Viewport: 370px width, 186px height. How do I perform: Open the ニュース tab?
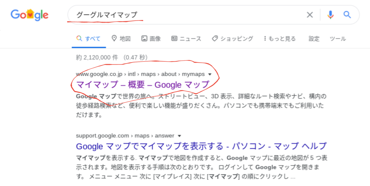[186, 39]
